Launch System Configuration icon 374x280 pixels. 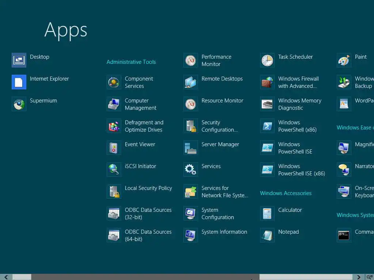click(191, 214)
